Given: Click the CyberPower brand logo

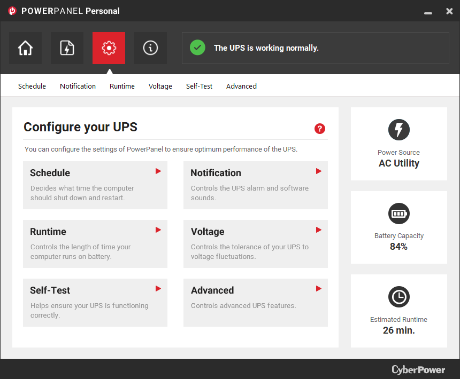Looking at the screenshot, I should [418, 369].
